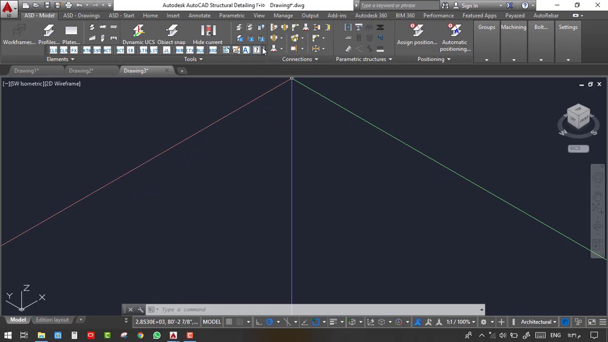Click the LST toolbar button
Image resolution: width=608 pixels, height=342 pixels.
coord(154,50)
